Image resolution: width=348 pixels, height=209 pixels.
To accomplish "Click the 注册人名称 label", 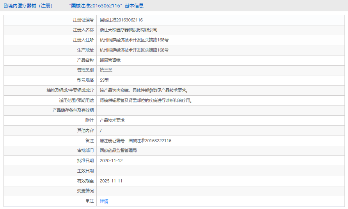I will pos(83,30).
